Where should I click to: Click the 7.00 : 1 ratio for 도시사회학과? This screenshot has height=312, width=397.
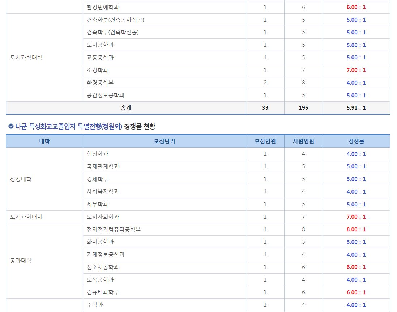[356, 217]
